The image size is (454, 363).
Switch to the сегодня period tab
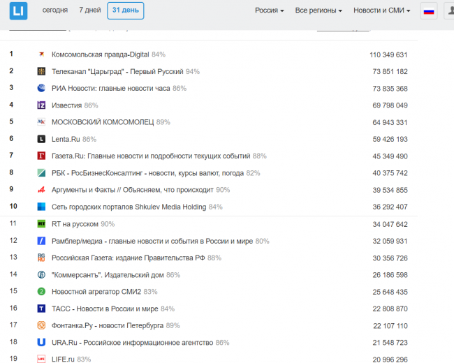tap(55, 10)
